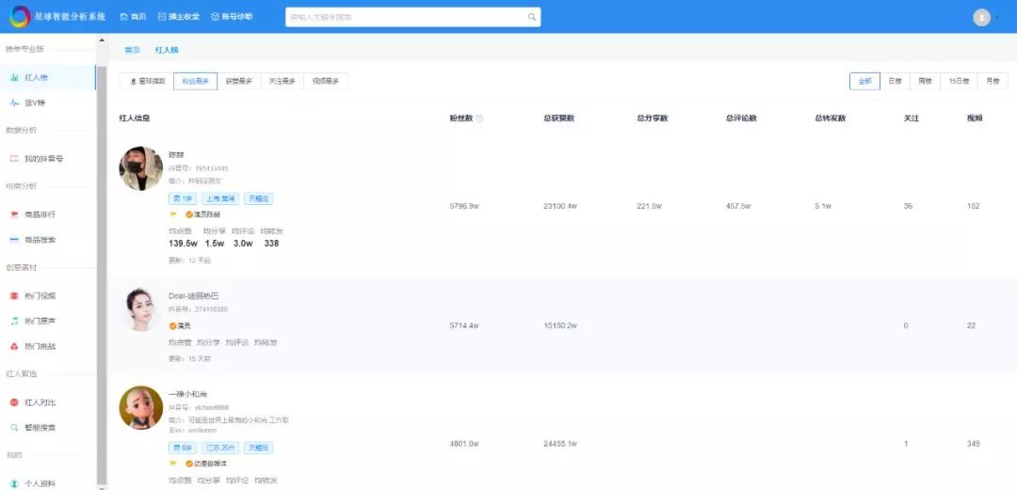The image size is (1017, 490).
Task: Open 播主收录 in the top navigation
Action: 179,17
